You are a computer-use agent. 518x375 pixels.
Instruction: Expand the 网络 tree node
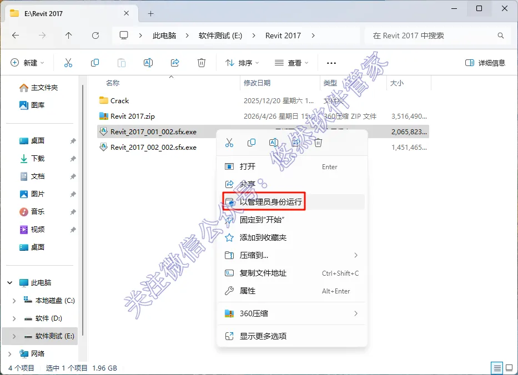[10, 354]
